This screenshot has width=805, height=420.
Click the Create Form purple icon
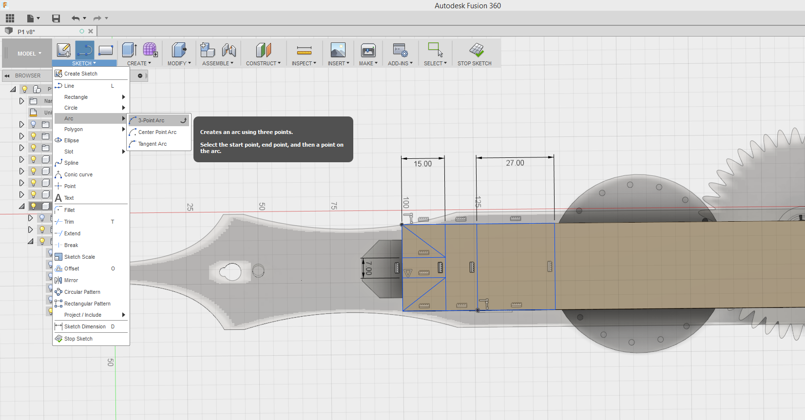click(150, 50)
